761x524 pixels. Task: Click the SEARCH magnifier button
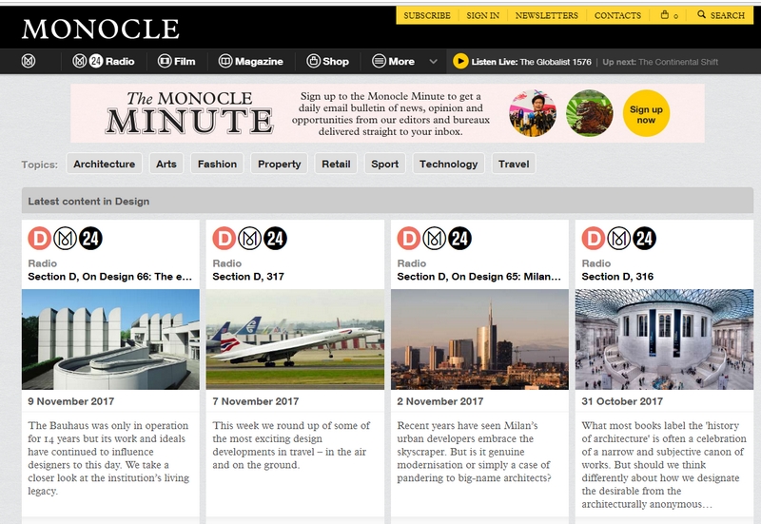721,15
